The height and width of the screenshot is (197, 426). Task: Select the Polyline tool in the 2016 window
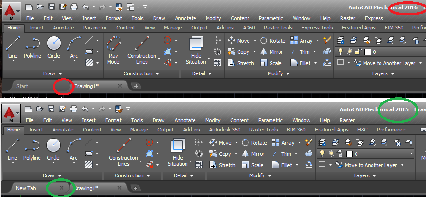pos(32,47)
